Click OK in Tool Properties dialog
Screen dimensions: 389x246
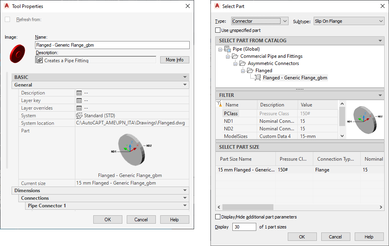point(108,219)
